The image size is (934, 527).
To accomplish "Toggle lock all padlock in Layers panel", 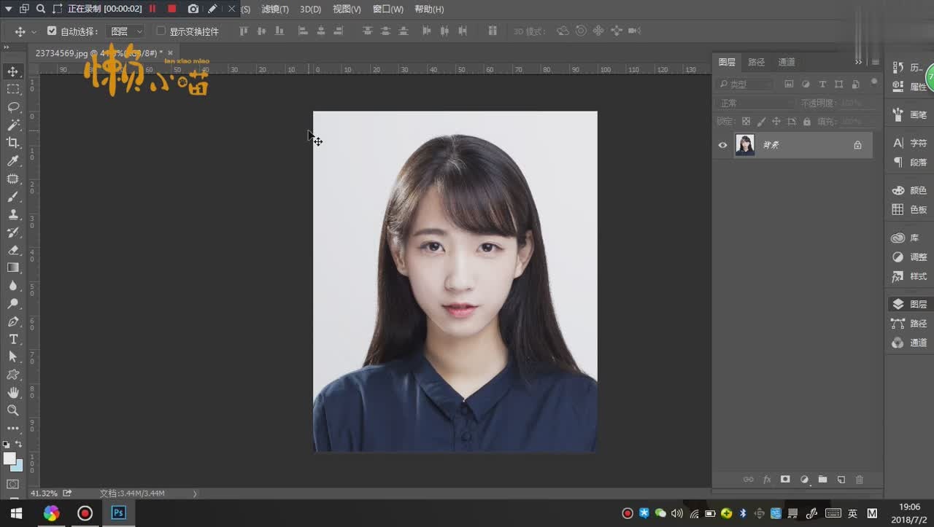I will pyautogui.click(x=807, y=122).
